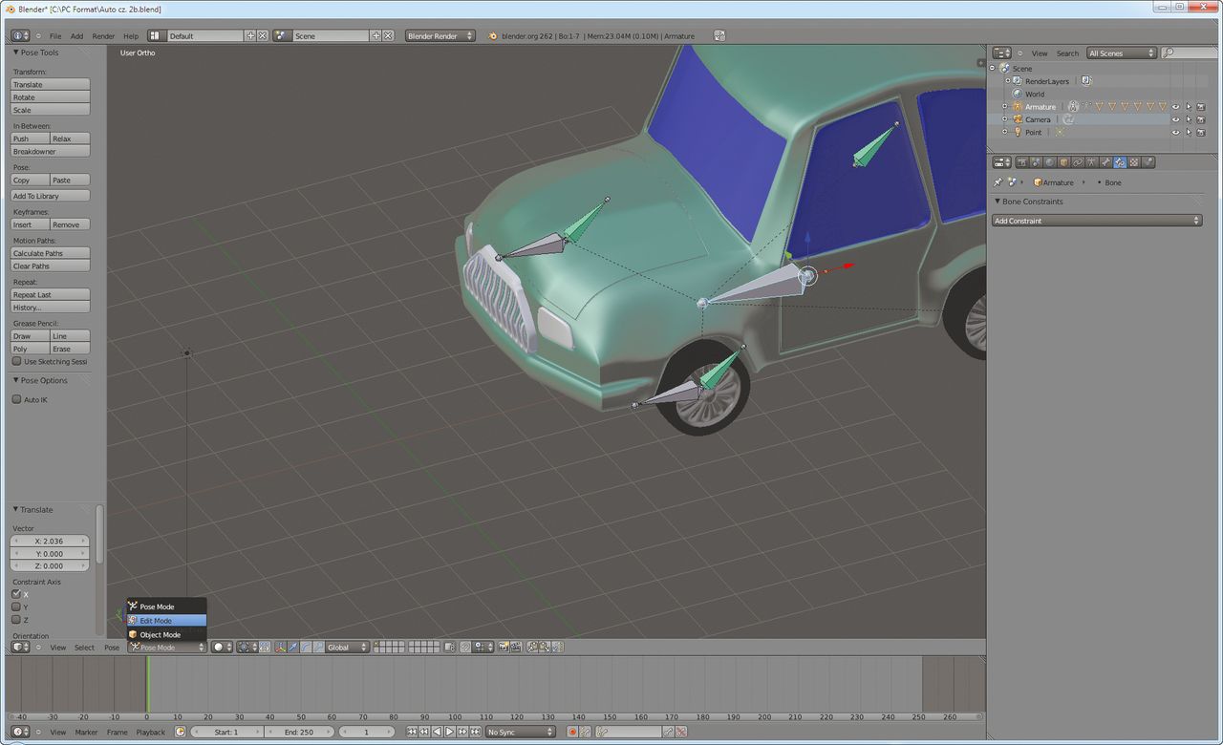The height and width of the screenshot is (745, 1223).
Task: Click the pin icon in properties breadcrumb
Action: [998, 181]
